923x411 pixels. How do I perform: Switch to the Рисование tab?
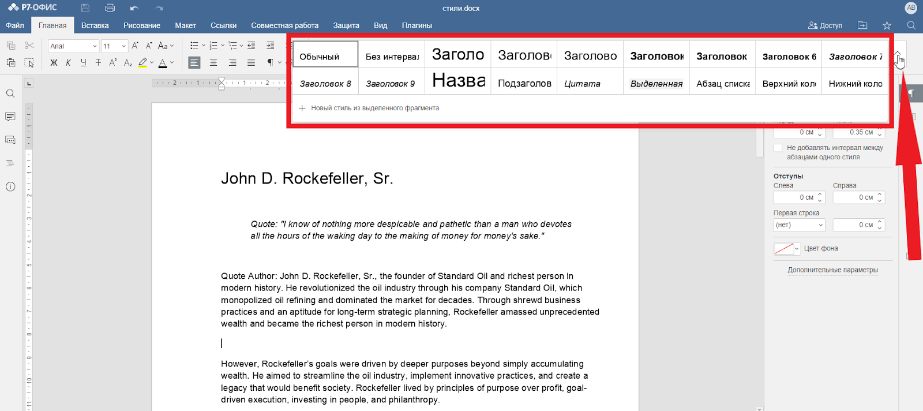(x=142, y=25)
